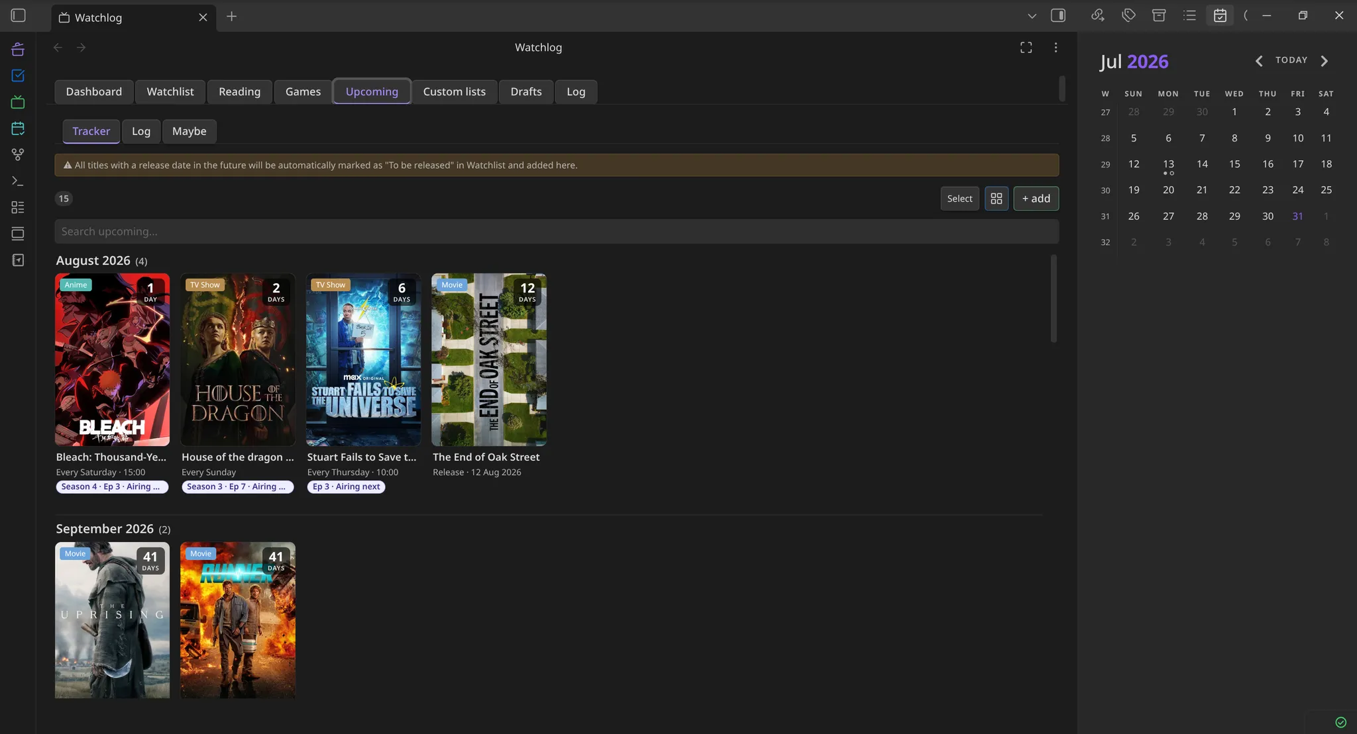1357x734 pixels.
Task: Navigate back with the left arrow
Action: (58, 48)
